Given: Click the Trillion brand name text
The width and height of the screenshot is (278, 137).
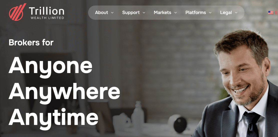Looking at the screenshot, I should coord(46,11).
